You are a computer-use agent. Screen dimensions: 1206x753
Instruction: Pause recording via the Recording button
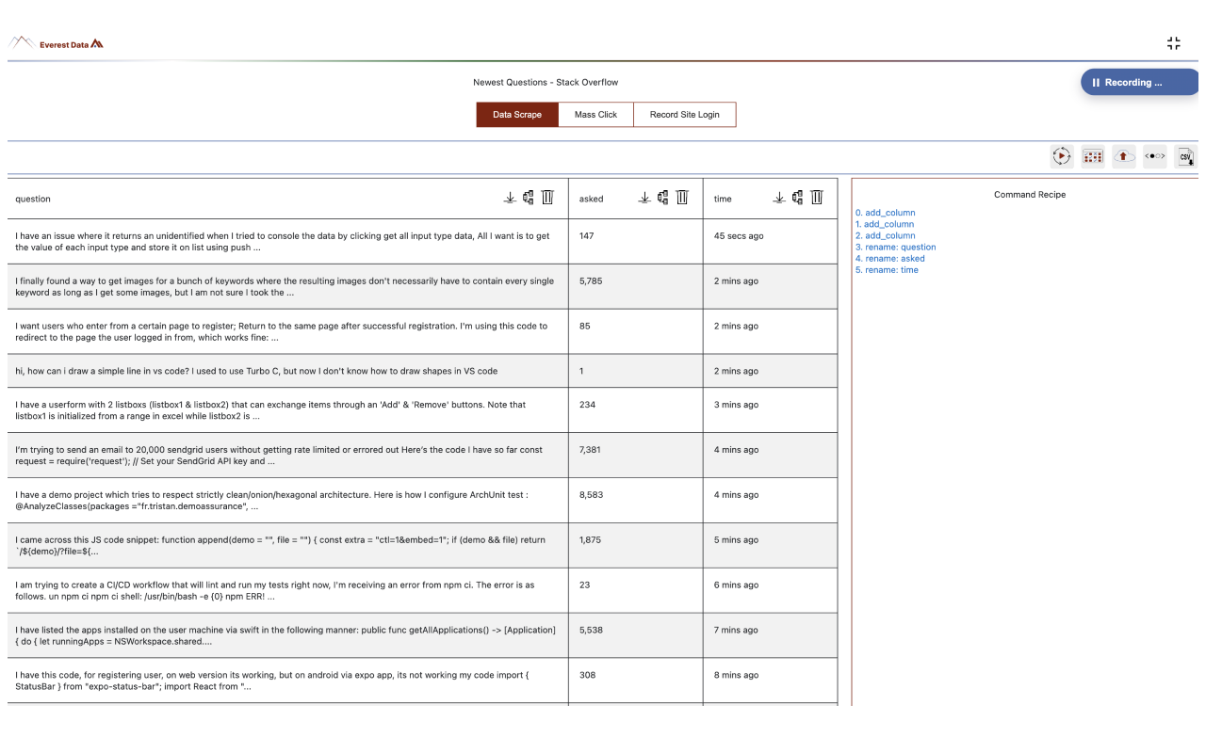coord(1138,82)
